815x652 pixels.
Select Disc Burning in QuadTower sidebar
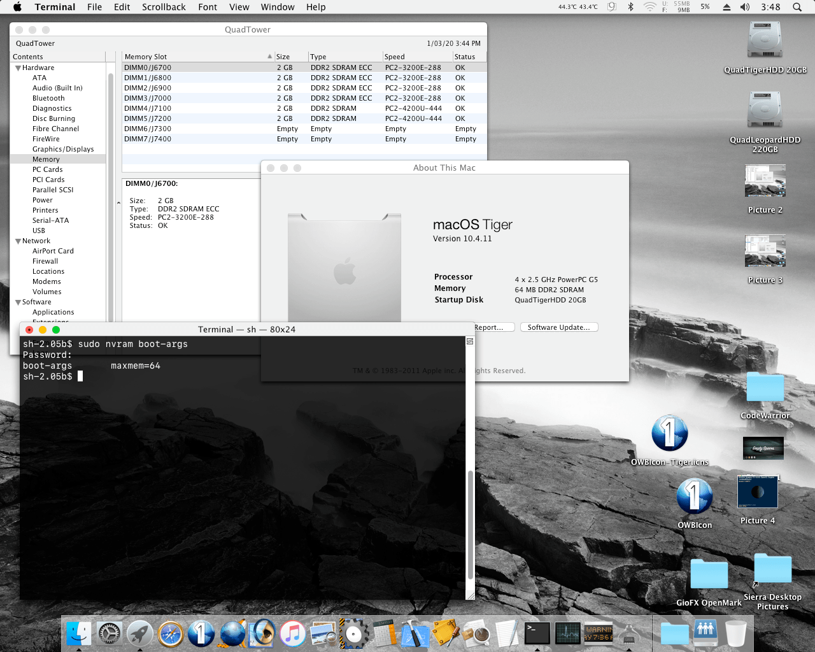53,118
